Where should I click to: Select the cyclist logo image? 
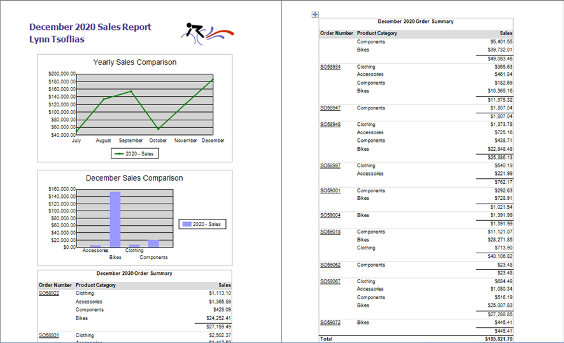(x=207, y=34)
